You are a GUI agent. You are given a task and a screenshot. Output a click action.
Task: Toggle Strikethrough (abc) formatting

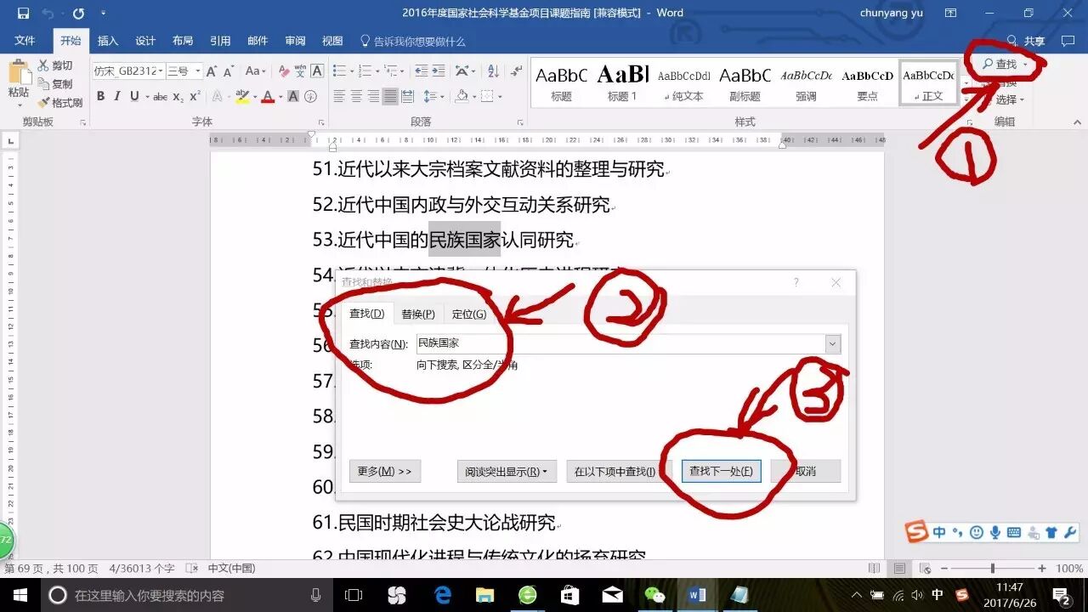(161, 97)
